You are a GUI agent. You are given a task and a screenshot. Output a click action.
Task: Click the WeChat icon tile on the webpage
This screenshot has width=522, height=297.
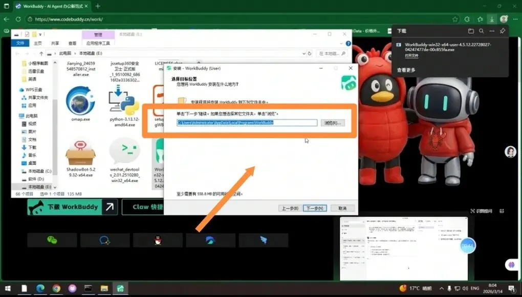[x=52, y=240]
